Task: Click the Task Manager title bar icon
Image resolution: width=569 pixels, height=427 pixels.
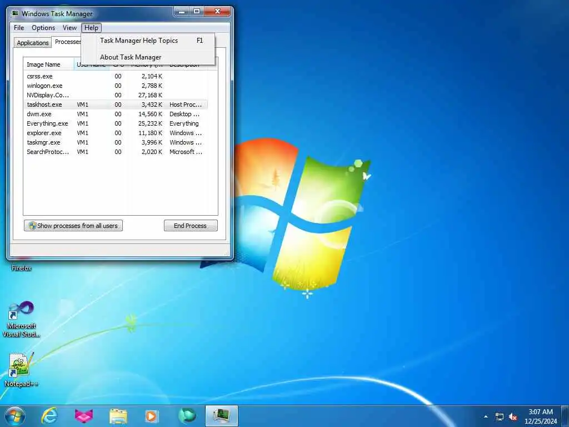Action: (15, 13)
